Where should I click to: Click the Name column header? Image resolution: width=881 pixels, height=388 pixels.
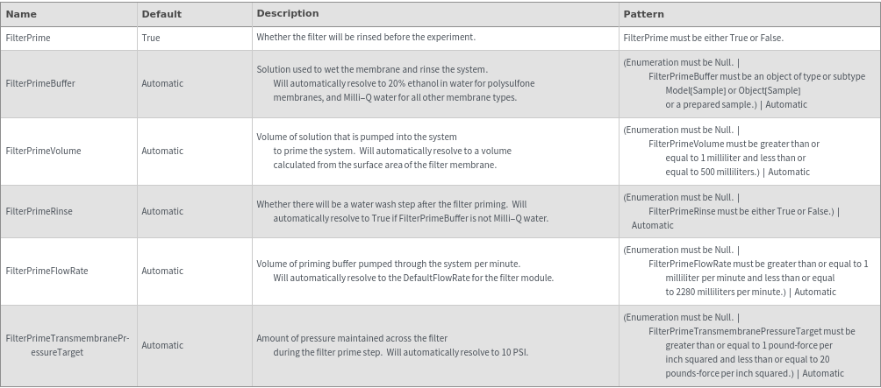pyautogui.click(x=21, y=14)
